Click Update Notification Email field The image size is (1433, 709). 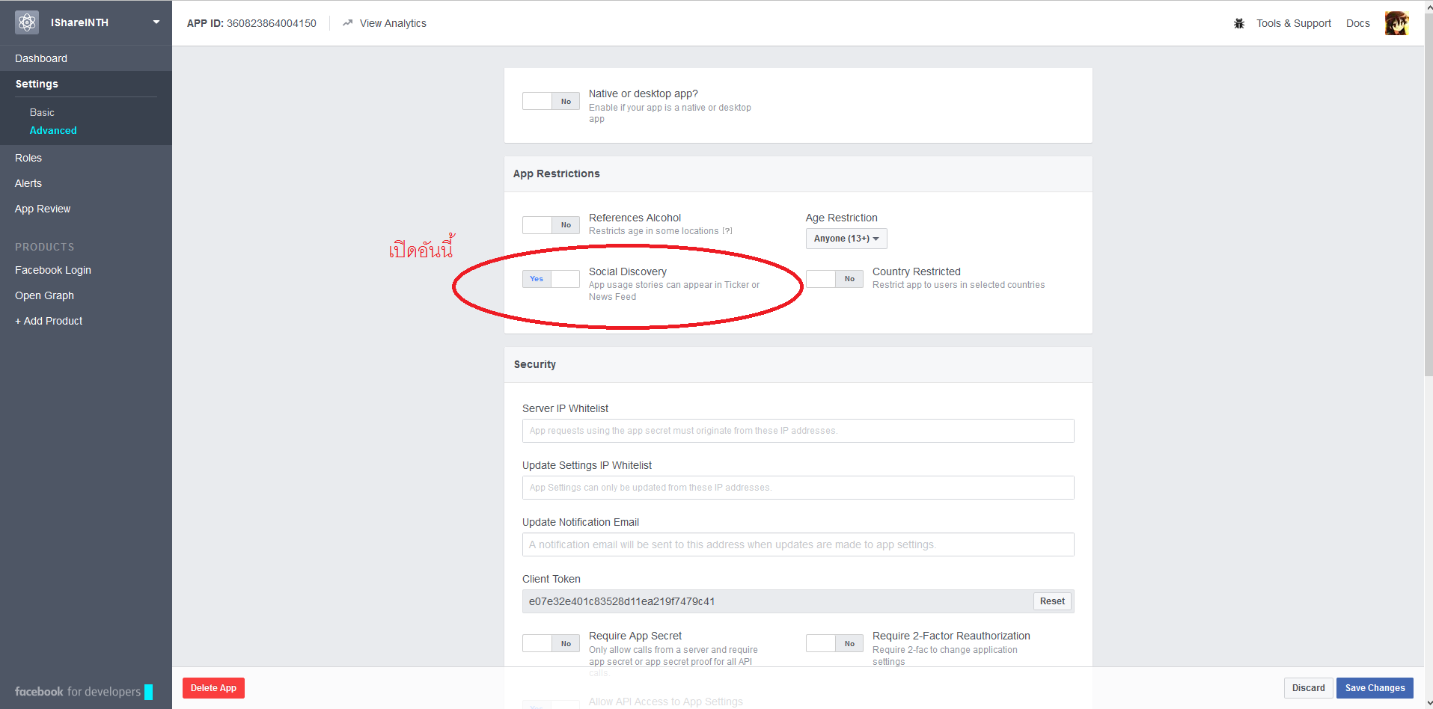pos(798,544)
